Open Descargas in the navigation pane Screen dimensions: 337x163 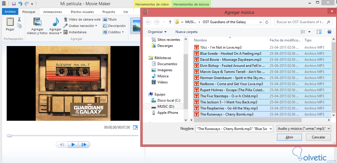(x=162, y=46)
